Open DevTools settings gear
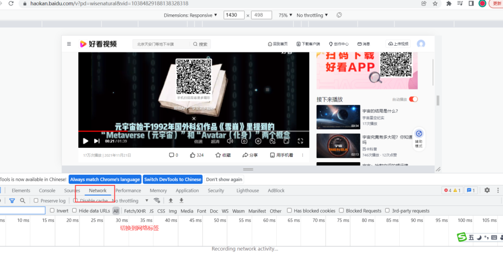 coord(487,191)
